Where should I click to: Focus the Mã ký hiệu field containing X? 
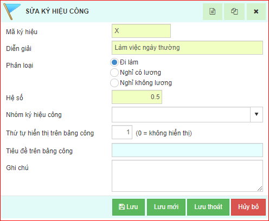pyautogui.click(x=141, y=31)
